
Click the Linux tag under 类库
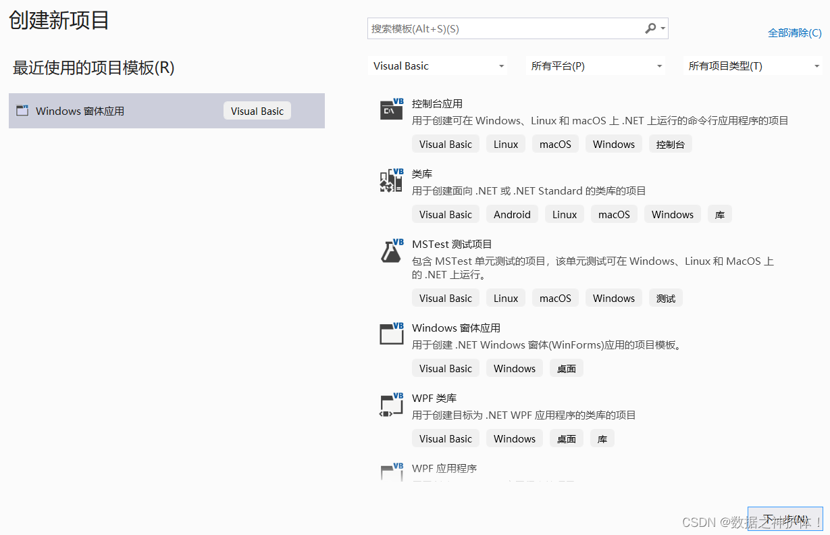click(x=565, y=214)
